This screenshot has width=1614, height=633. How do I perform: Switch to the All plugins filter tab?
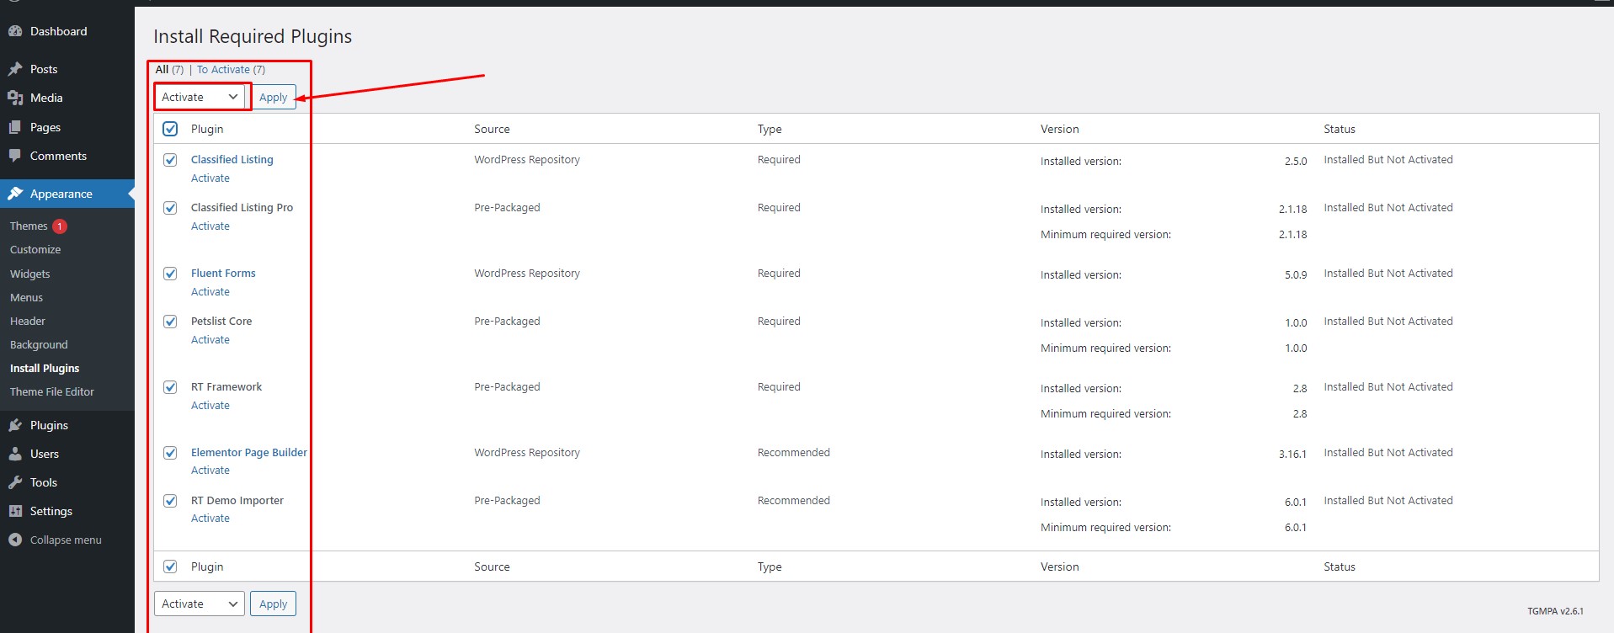162,70
